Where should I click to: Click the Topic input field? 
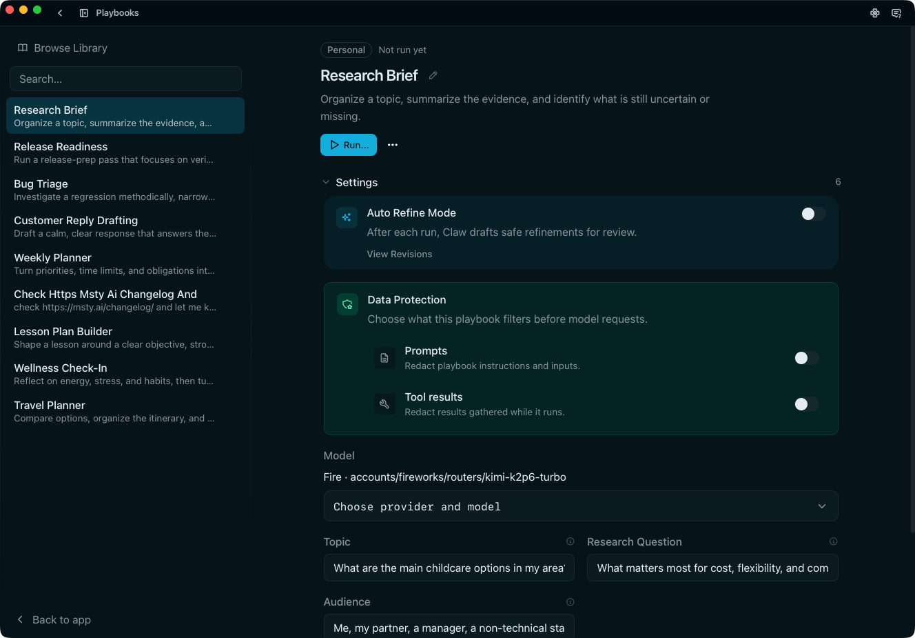[x=449, y=568]
